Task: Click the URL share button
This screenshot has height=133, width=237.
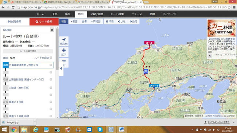Action: tap(122, 21)
